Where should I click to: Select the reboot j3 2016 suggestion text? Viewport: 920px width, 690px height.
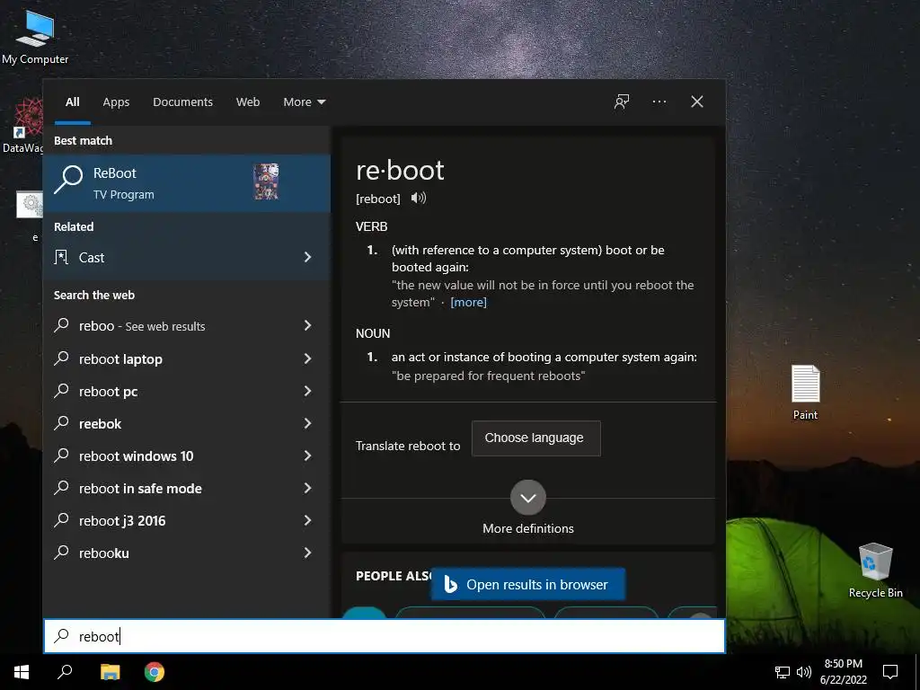(122, 520)
